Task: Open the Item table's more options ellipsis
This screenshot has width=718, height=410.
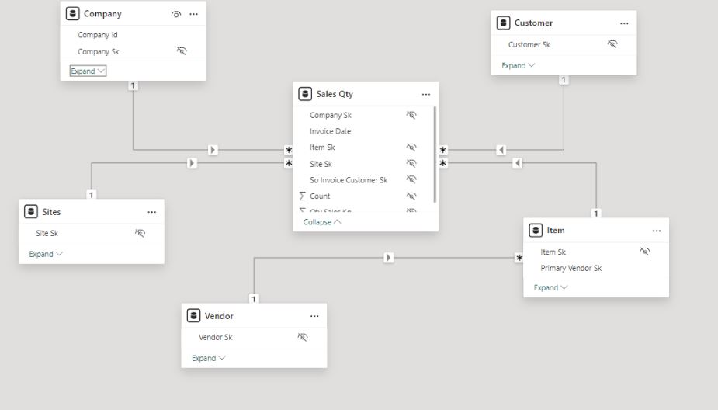Action: click(657, 231)
